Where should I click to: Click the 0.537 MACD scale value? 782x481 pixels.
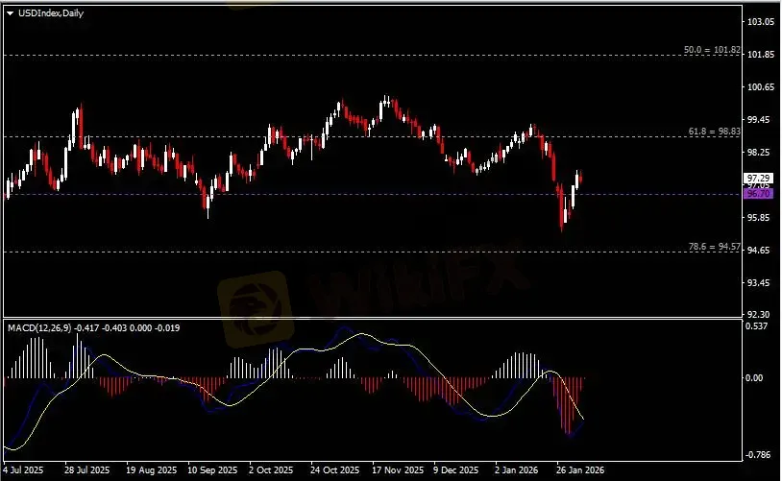(758, 326)
